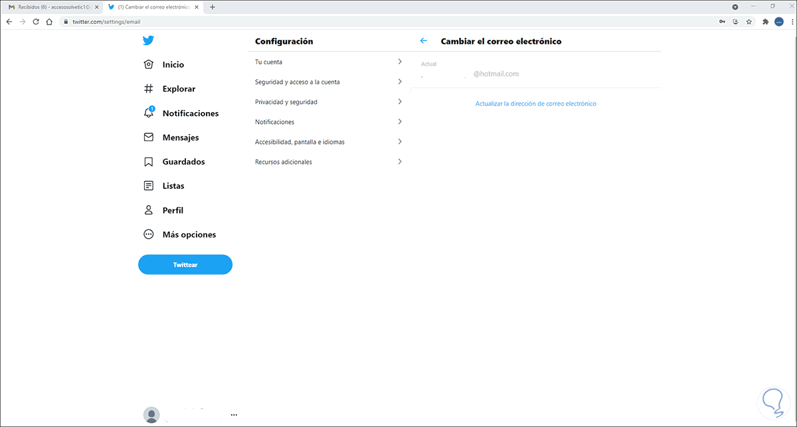This screenshot has width=797, height=427.
Task: Go to Listas label
Action: coord(173,186)
